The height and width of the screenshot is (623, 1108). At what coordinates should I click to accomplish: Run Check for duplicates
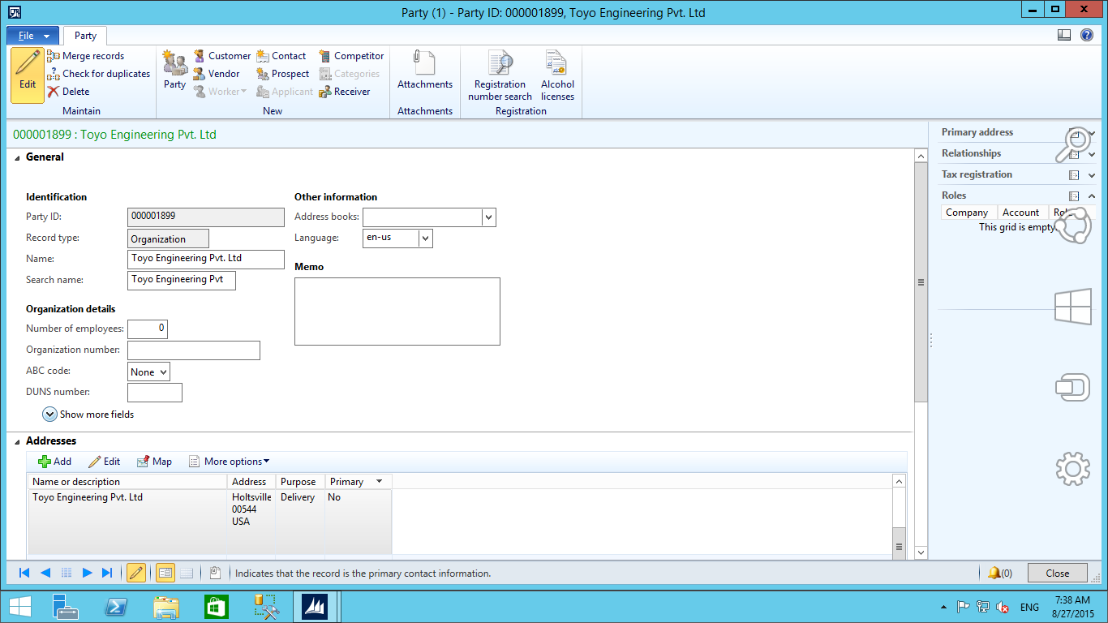[x=98, y=74]
